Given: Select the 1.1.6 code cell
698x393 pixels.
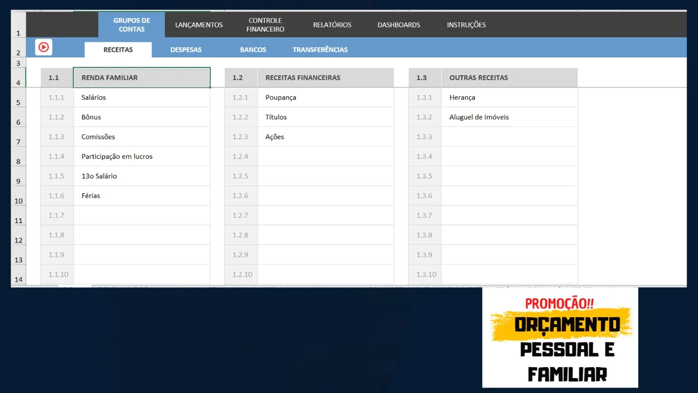Looking at the screenshot, I should point(57,196).
